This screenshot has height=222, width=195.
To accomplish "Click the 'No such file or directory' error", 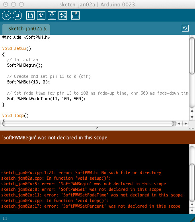I will [81, 172].
